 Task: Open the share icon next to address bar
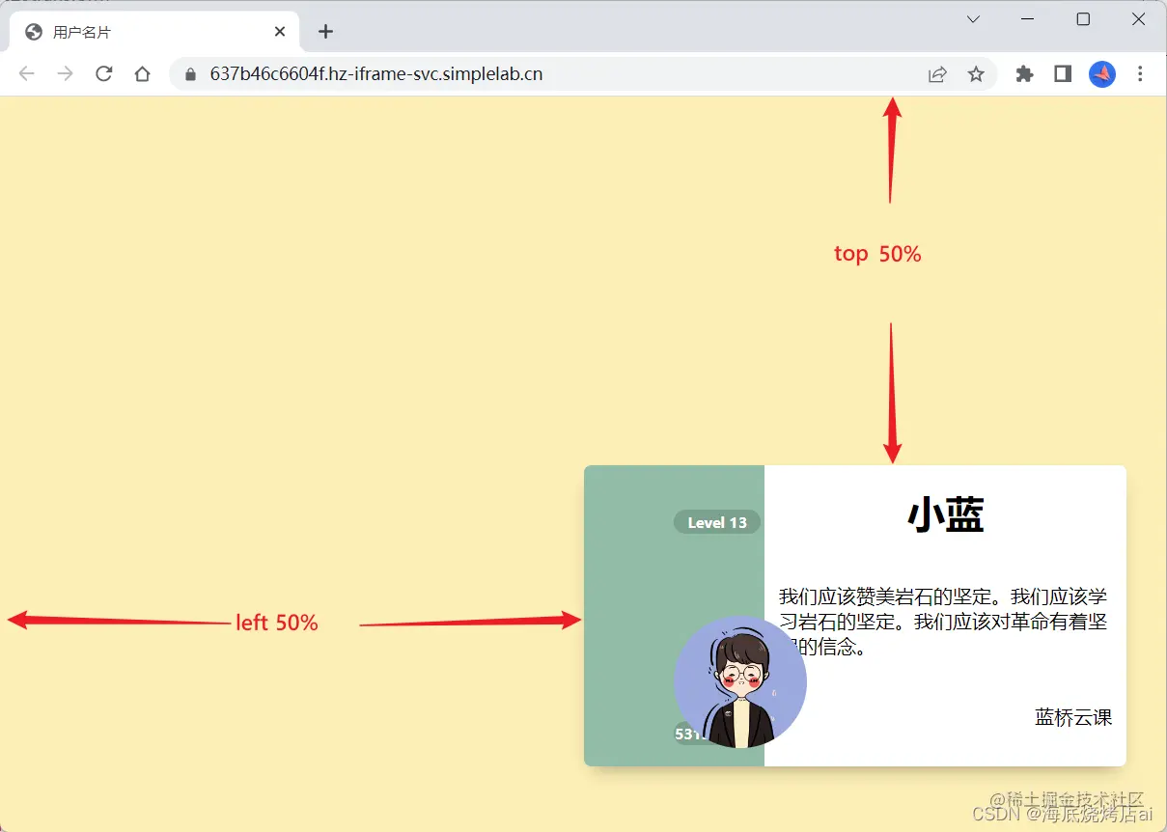pos(936,73)
